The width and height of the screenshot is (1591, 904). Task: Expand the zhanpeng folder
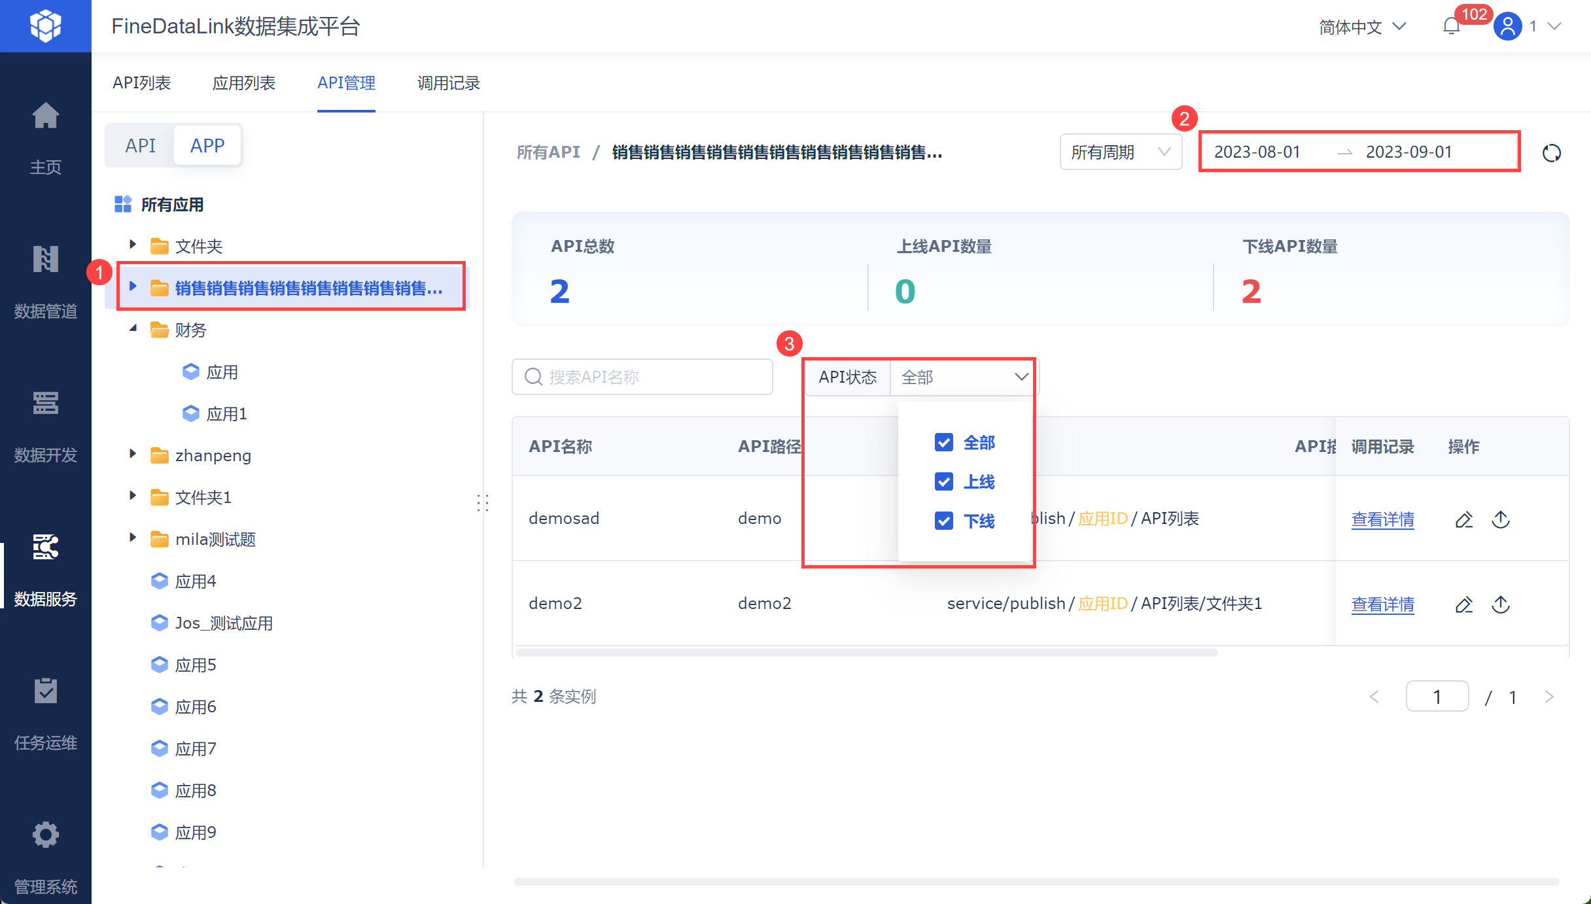coord(133,455)
